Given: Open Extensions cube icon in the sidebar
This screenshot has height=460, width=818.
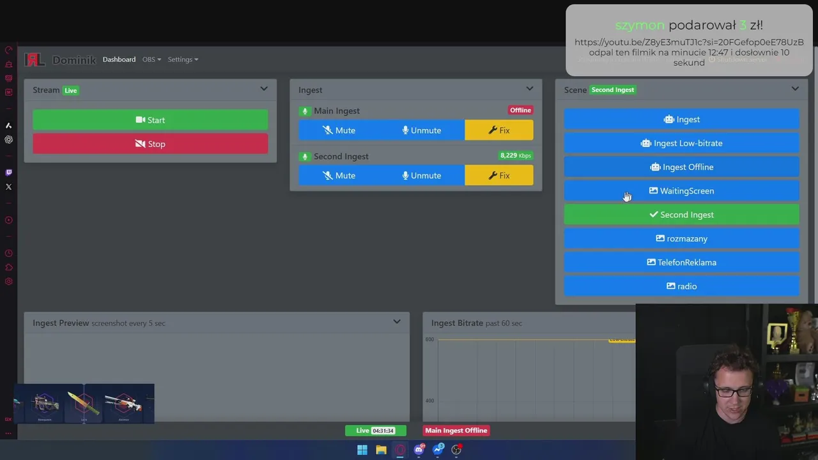Looking at the screenshot, I should (x=9, y=267).
